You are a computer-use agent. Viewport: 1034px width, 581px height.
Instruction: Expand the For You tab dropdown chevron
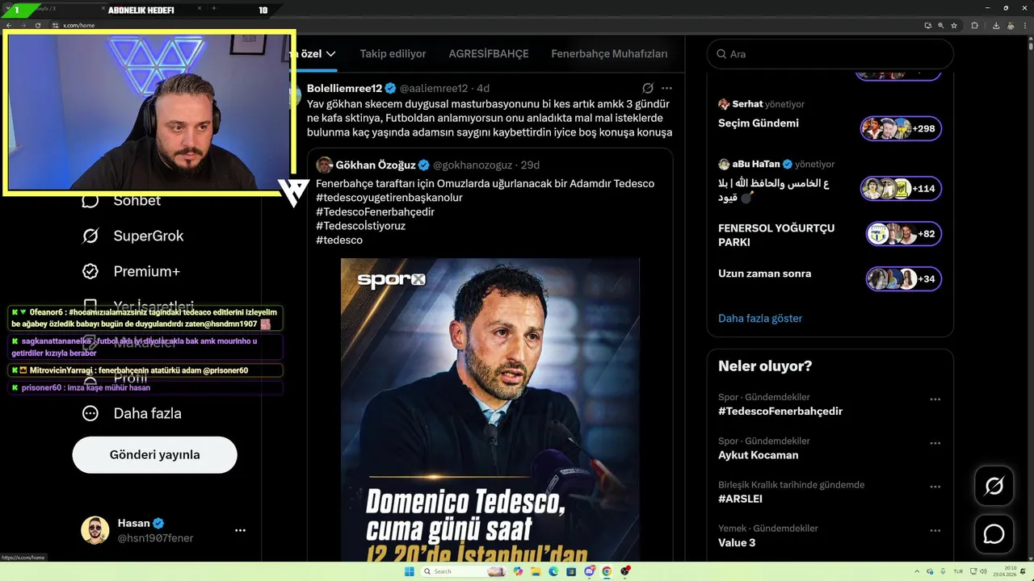pyautogui.click(x=330, y=54)
